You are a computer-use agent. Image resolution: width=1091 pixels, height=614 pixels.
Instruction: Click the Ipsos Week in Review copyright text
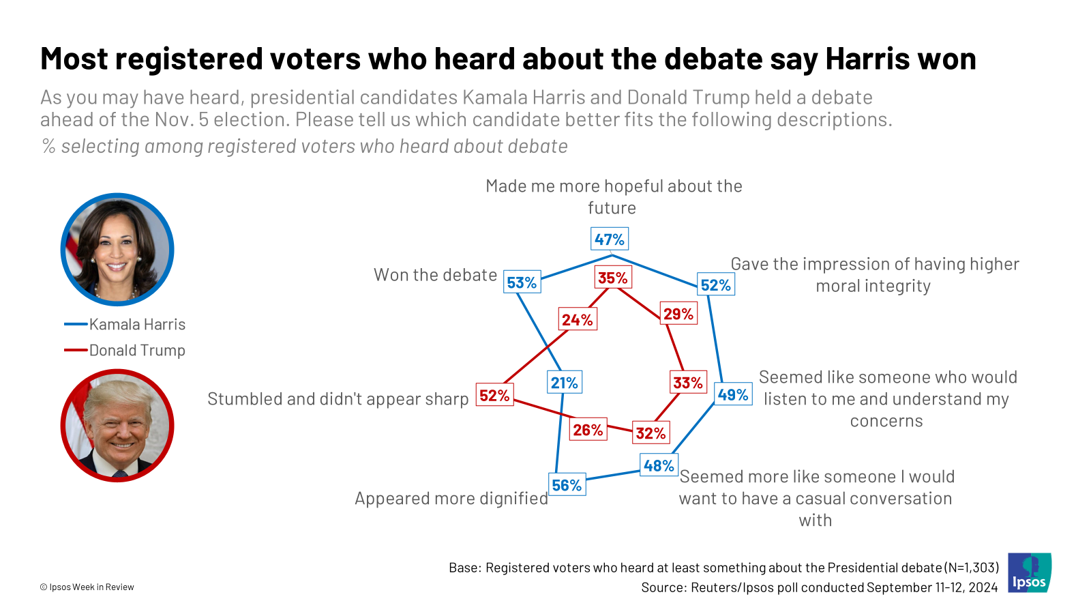click(87, 587)
